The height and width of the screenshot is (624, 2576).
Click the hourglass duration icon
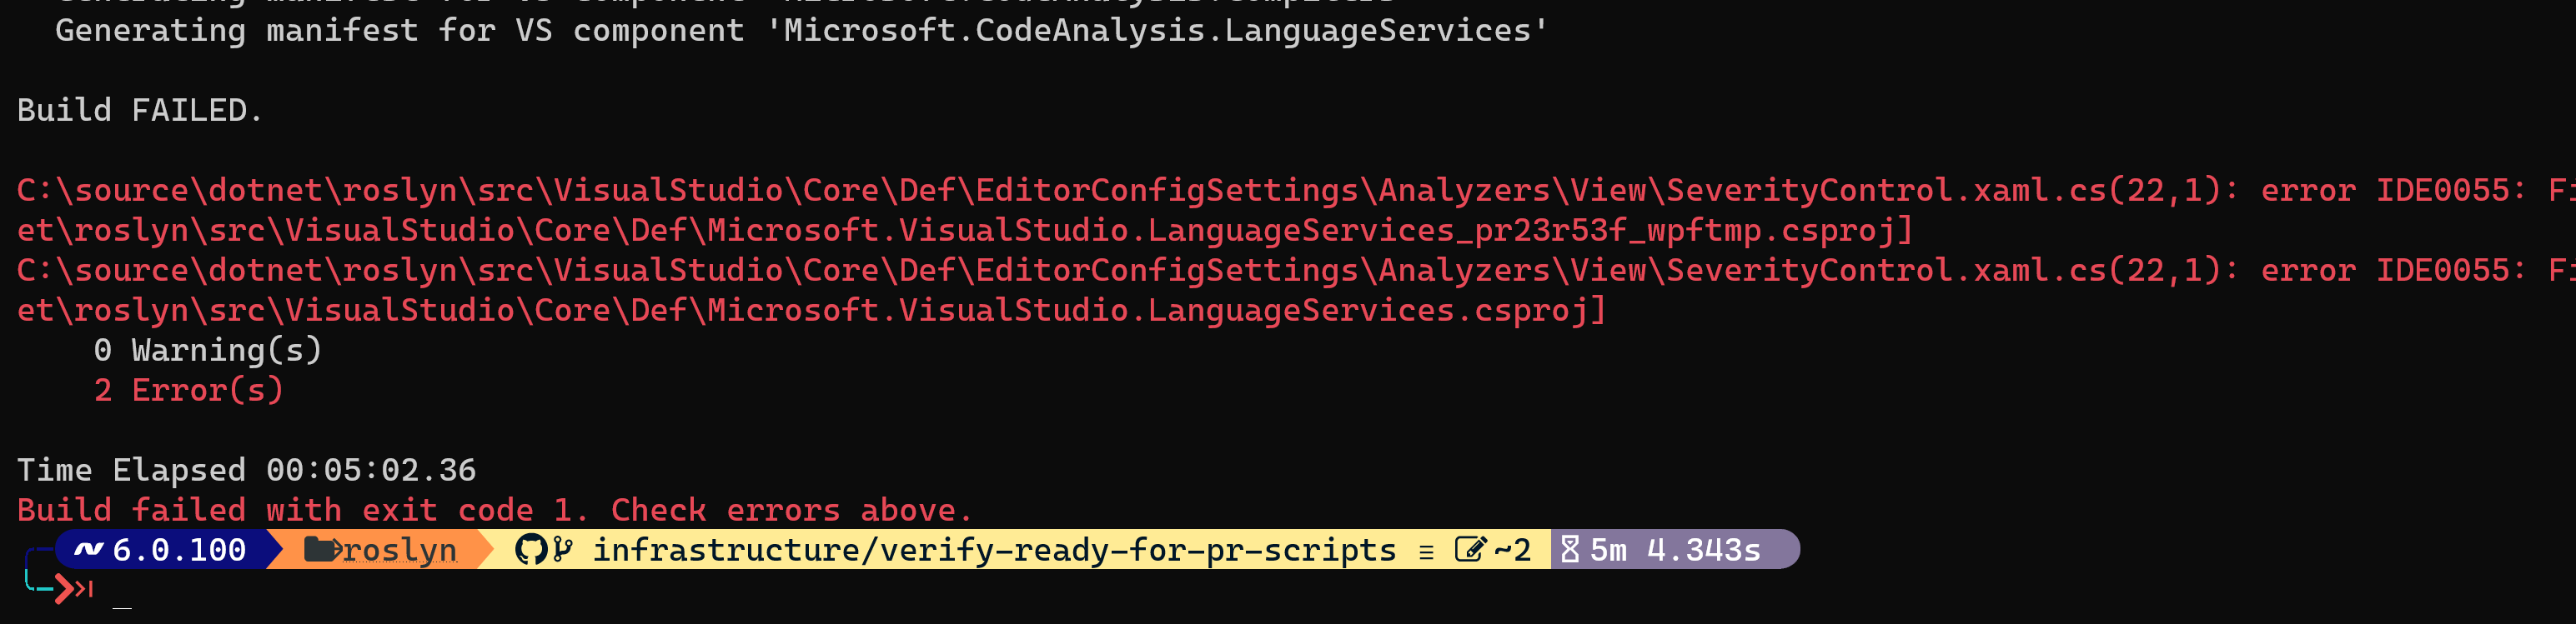tap(1570, 549)
